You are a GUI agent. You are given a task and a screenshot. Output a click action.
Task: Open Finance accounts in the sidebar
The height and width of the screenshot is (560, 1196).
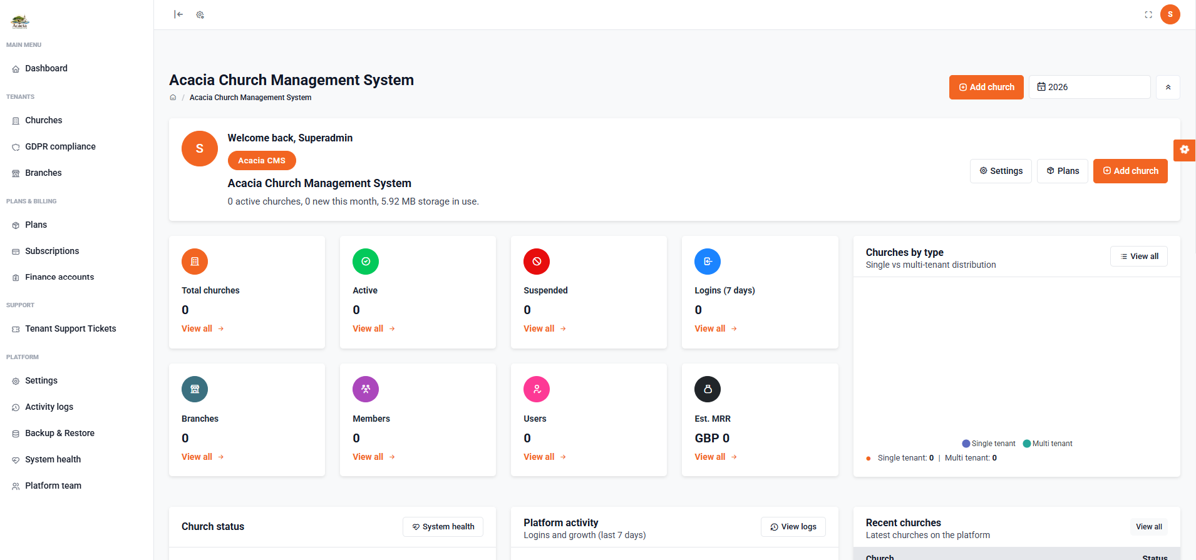(76, 277)
